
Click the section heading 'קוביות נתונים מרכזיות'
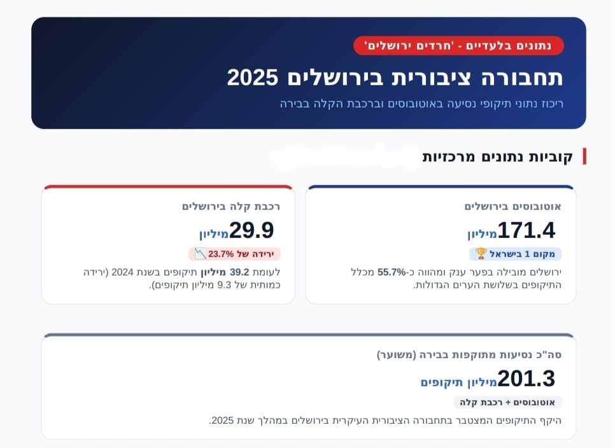tap(497, 157)
